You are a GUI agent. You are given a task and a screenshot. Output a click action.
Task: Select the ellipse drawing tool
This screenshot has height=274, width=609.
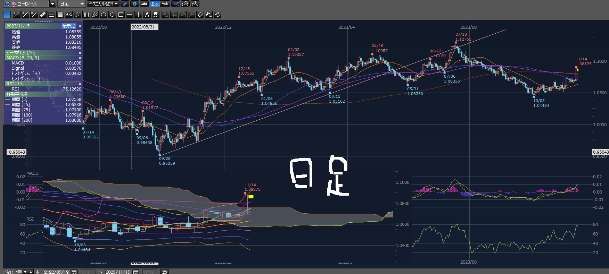pyautogui.click(x=112, y=15)
